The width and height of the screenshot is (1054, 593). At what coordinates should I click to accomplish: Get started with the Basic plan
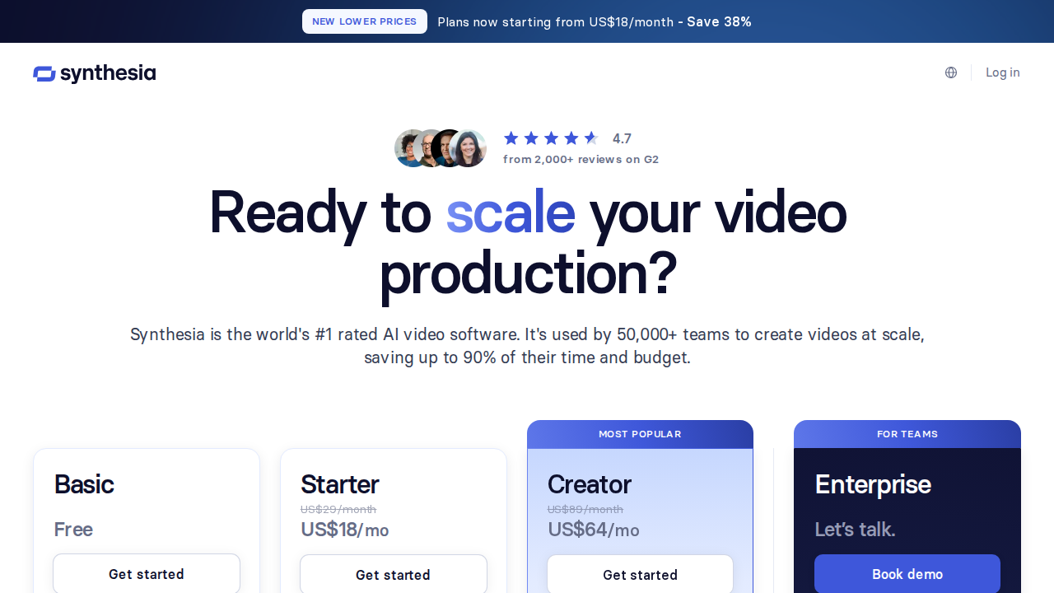coord(147,574)
